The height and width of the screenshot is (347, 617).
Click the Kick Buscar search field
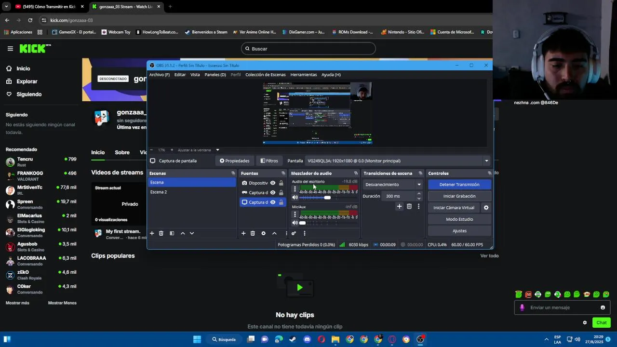tap(308, 49)
